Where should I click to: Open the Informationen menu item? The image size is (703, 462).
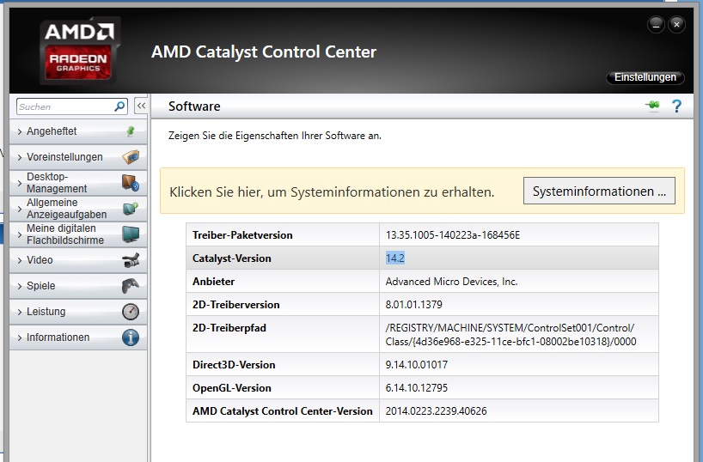pos(78,337)
